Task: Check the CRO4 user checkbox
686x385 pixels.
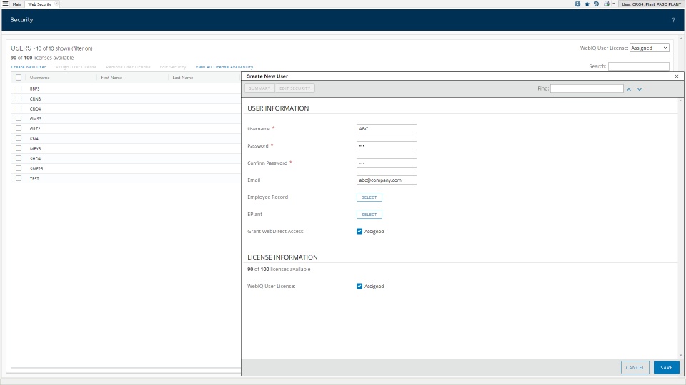Action: tap(19, 108)
